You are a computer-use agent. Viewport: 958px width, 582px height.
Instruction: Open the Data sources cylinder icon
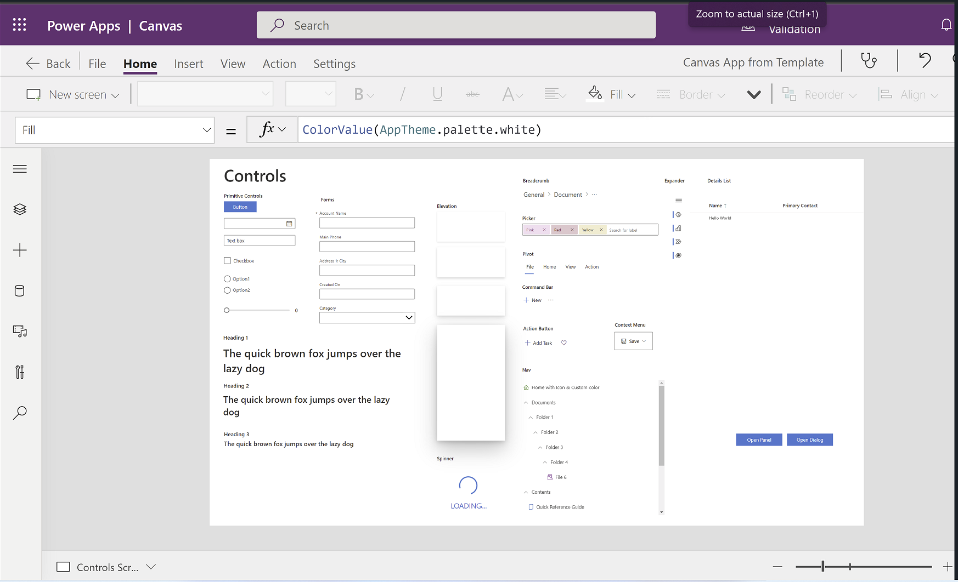click(x=20, y=291)
